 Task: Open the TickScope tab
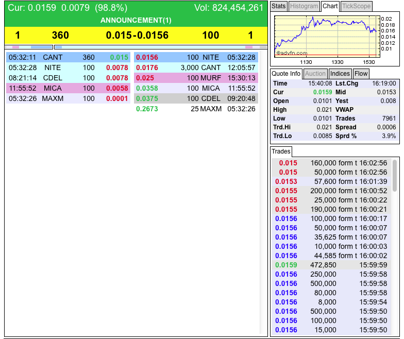pyautogui.click(x=357, y=6)
